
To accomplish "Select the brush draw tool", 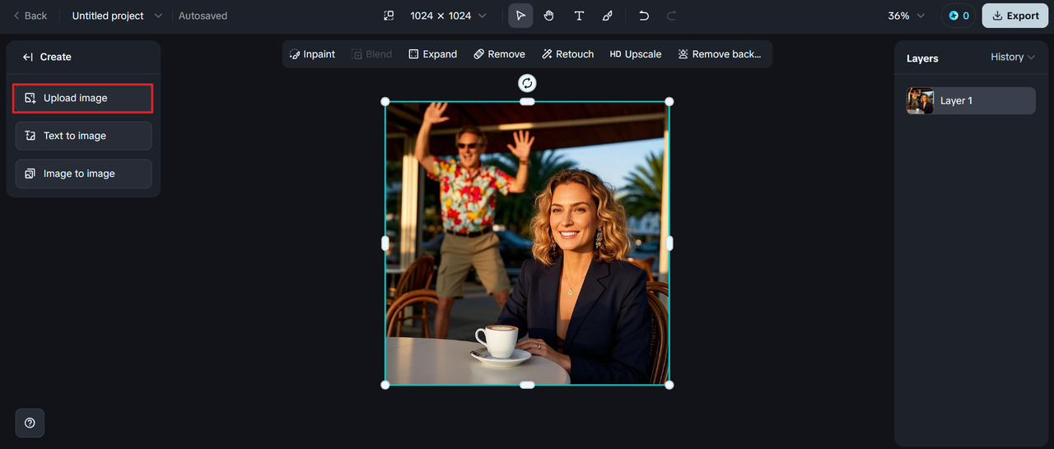I will [607, 16].
